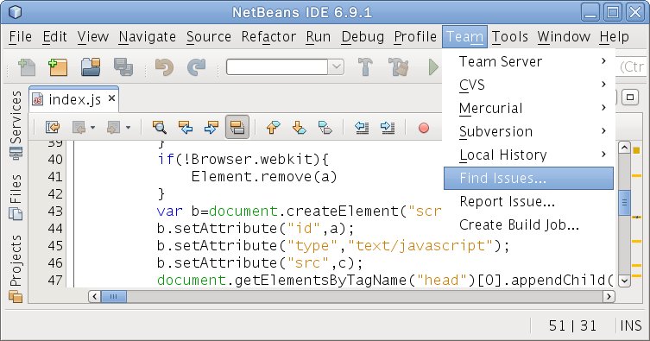Click the New File toolbar icon
Screen dimensions: 650x341
coord(27,66)
